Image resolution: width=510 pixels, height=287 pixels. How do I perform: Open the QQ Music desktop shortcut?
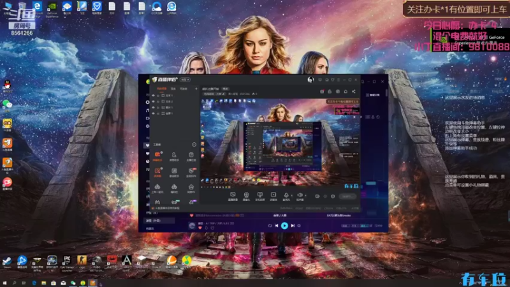186,261
